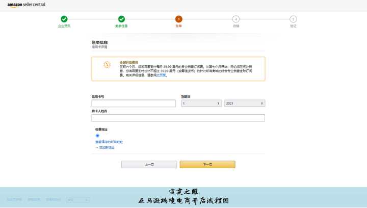Open the expiry year 2021 dropdown
Image resolution: width=367 pixels, height=208 pixels.
[x=245, y=103]
